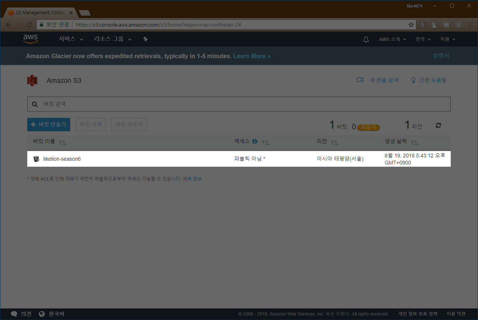Click bucket icon of likelion-season6 row

point(36,159)
